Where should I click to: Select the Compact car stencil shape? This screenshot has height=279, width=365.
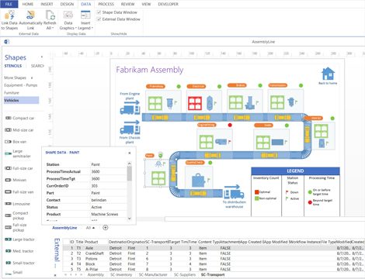tap(20, 118)
